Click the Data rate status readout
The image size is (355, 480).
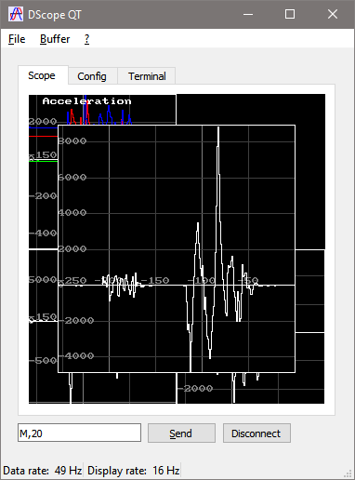(43, 471)
